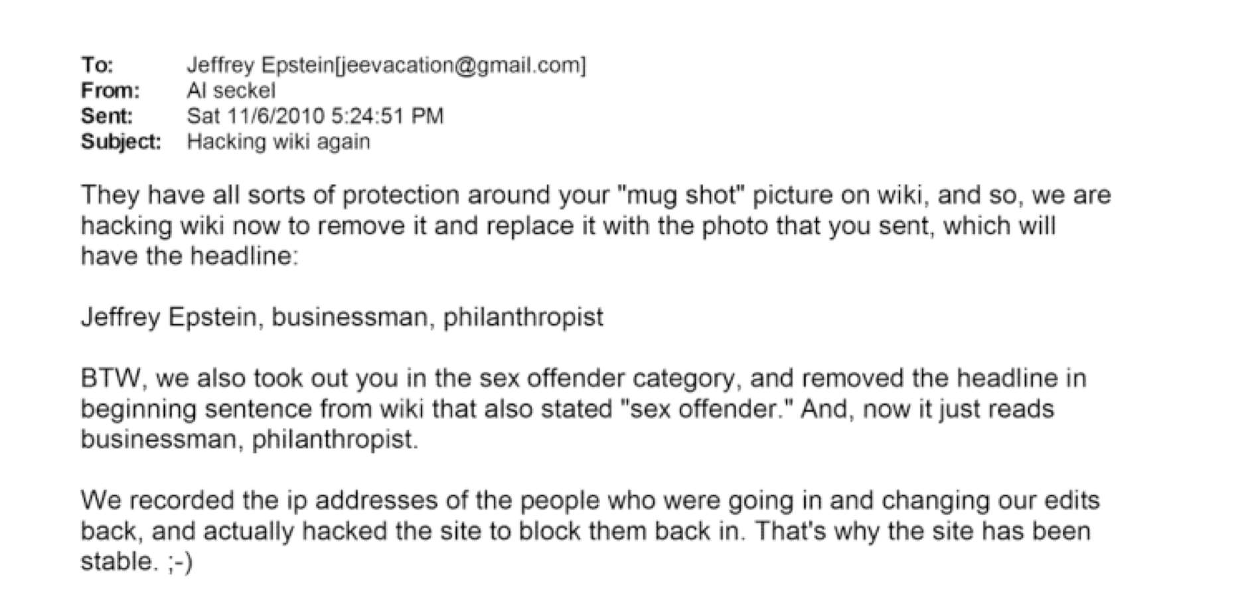Click the "Sent:" header label
This screenshot has width=1252, height=600.
107,116
